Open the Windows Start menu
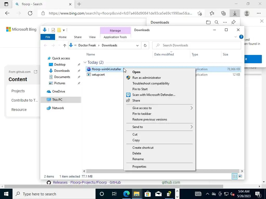Screen dimensions: 266x199 [x=6, y=194]
